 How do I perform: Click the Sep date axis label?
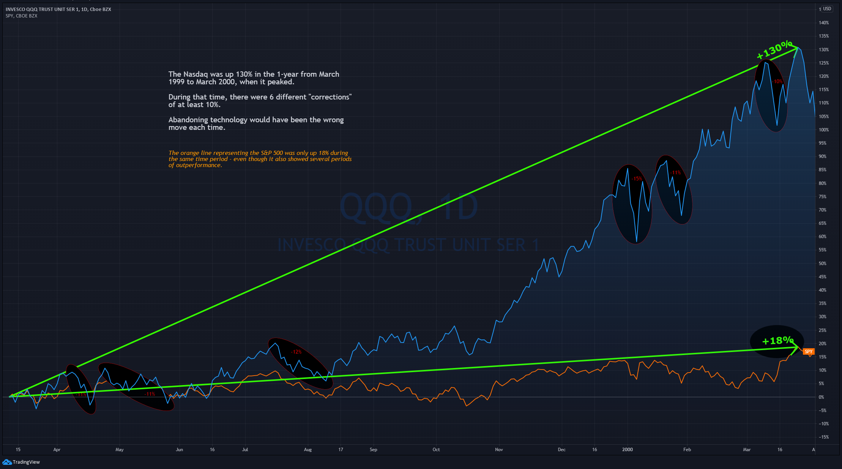[x=374, y=450]
